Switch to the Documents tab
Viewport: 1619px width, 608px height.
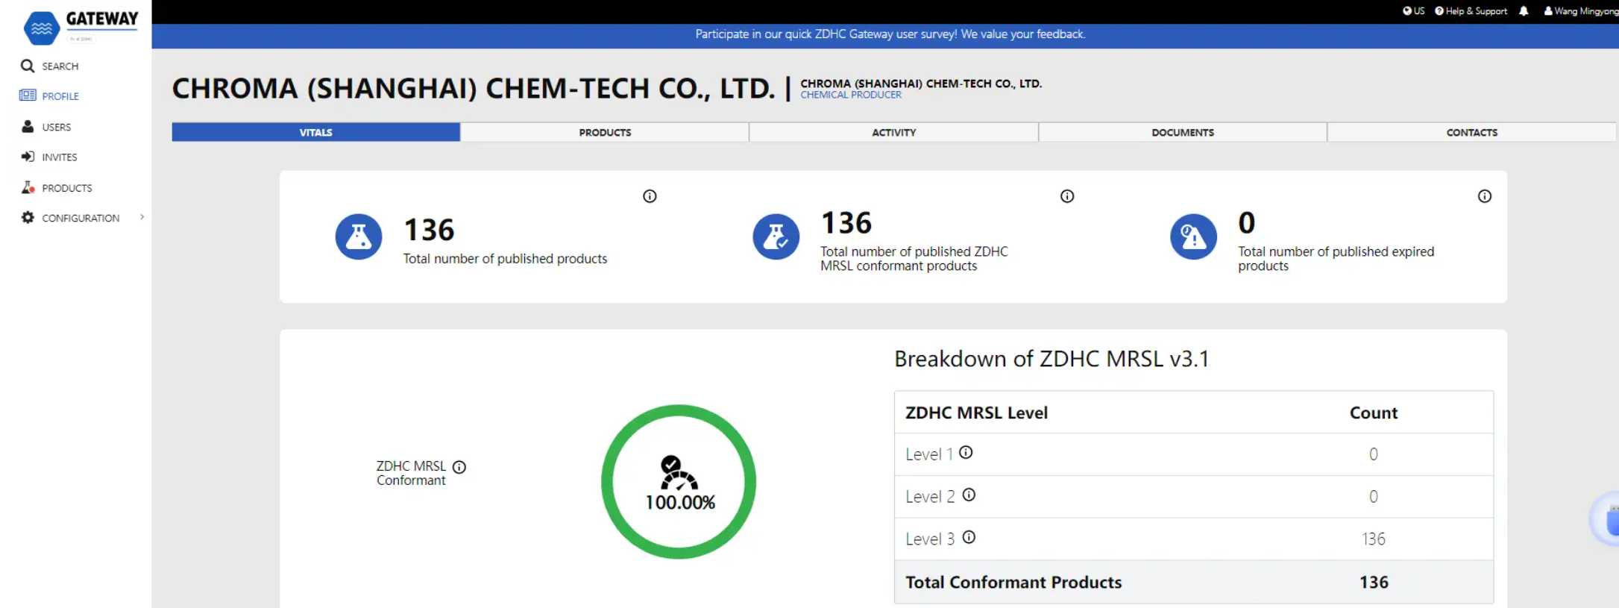(x=1182, y=132)
